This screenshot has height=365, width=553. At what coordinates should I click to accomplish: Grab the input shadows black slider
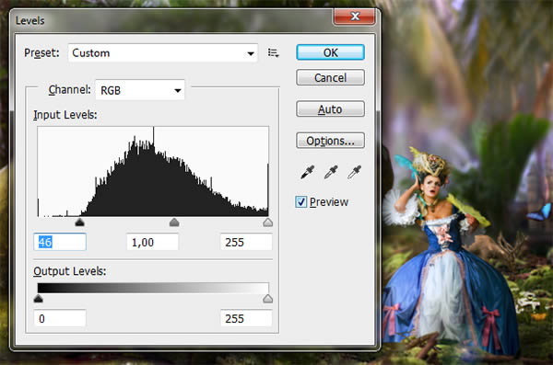coord(79,222)
